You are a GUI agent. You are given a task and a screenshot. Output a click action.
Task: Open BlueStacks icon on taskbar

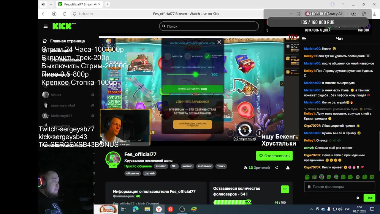[x=194, y=209]
